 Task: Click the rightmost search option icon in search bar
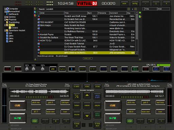(136, 9)
